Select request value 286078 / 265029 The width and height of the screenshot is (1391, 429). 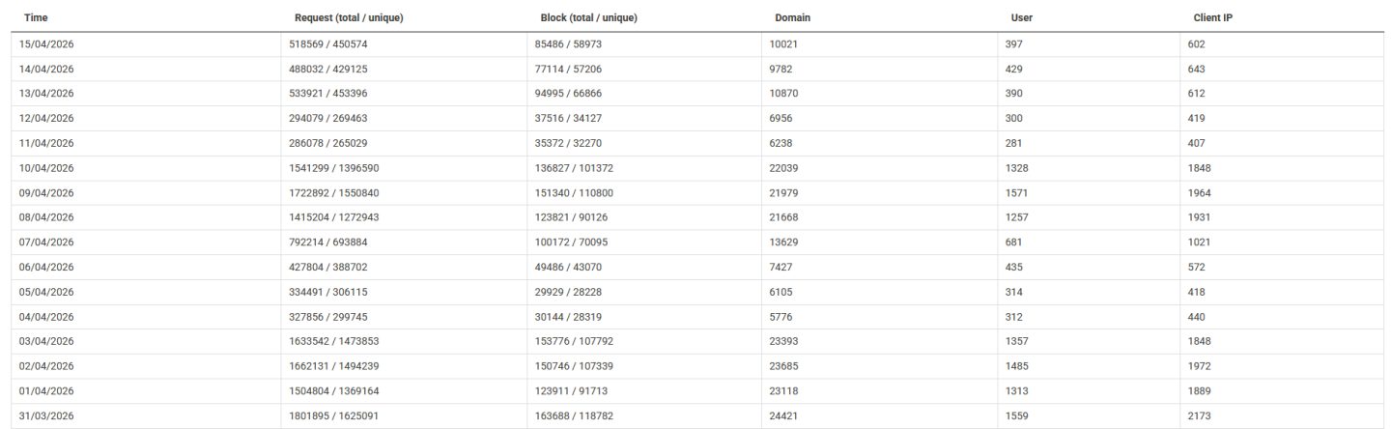[x=328, y=143]
